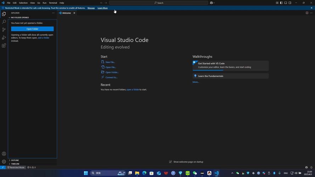Image resolution: width=315 pixels, height=177 pixels.
Task: Click the Learn More link in banner
Action: [103, 8]
